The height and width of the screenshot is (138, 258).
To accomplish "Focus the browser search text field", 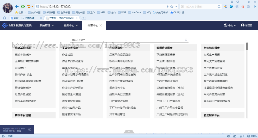I will pos(201,7).
